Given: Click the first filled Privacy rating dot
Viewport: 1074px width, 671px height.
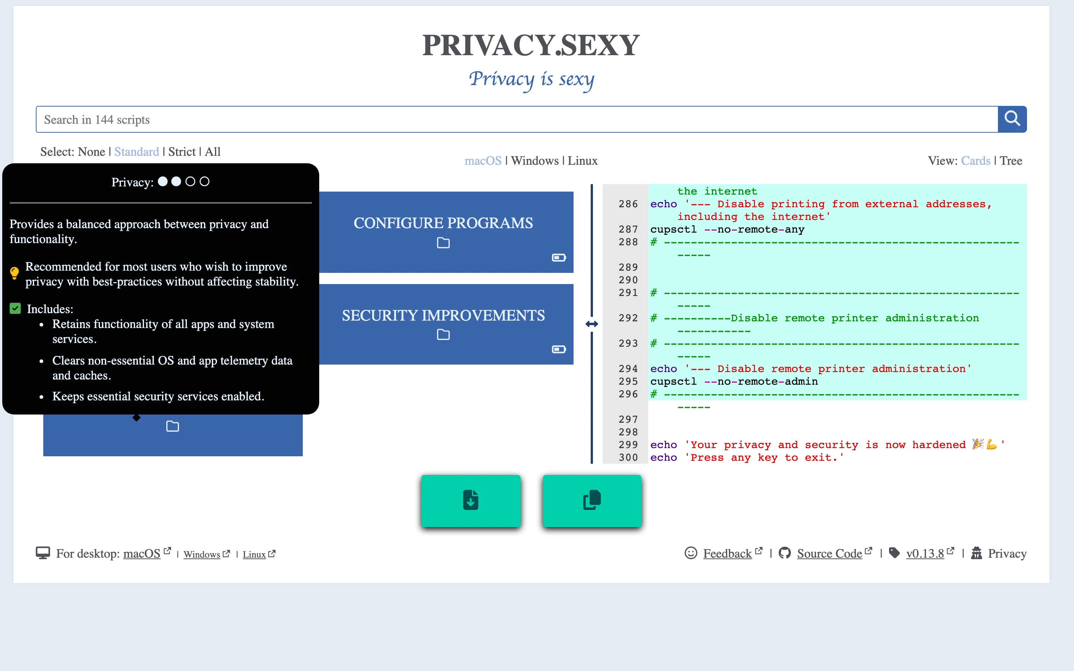Looking at the screenshot, I should tap(163, 182).
